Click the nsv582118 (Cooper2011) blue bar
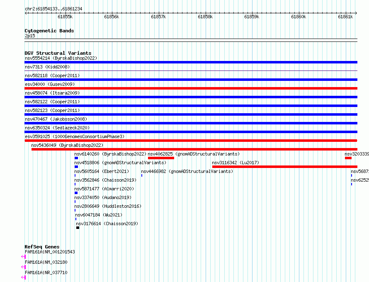The width and height of the screenshot is (369, 282). (191, 80)
